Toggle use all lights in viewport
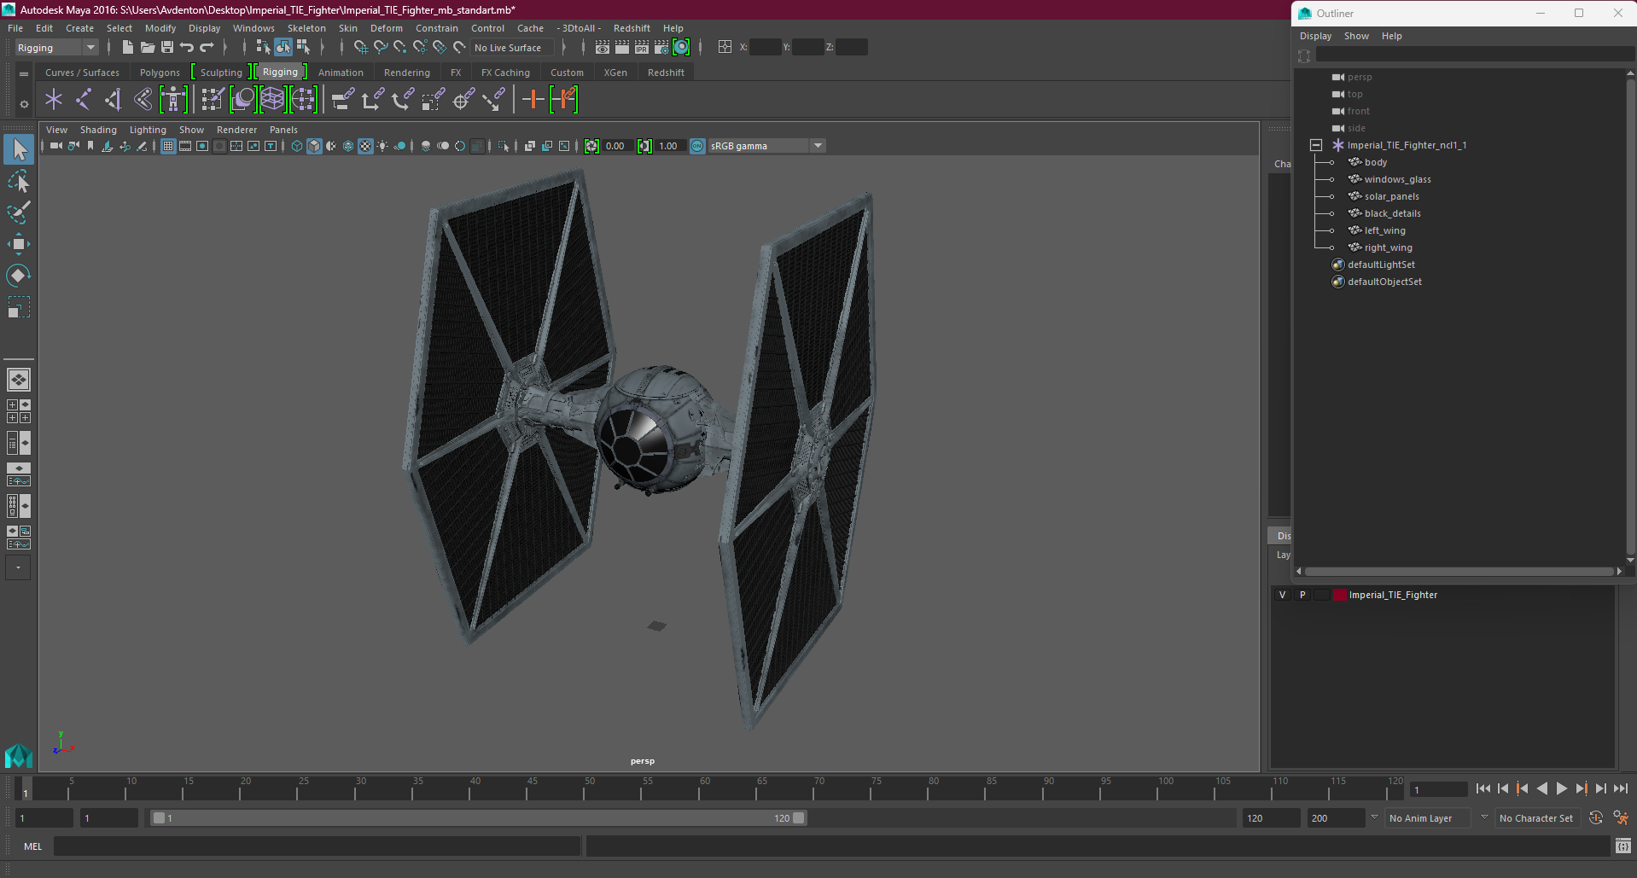The width and height of the screenshot is (1637, 878). [382, 146]
